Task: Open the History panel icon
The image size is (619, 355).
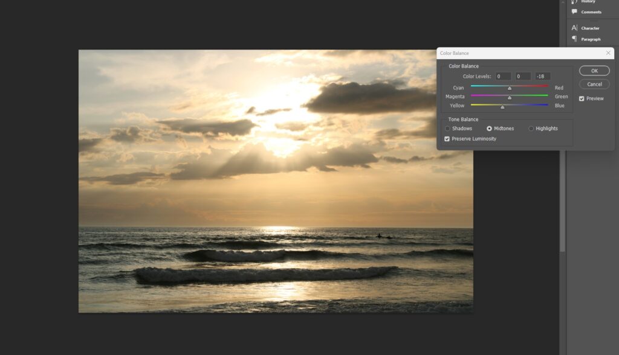Action: point(574,2)
